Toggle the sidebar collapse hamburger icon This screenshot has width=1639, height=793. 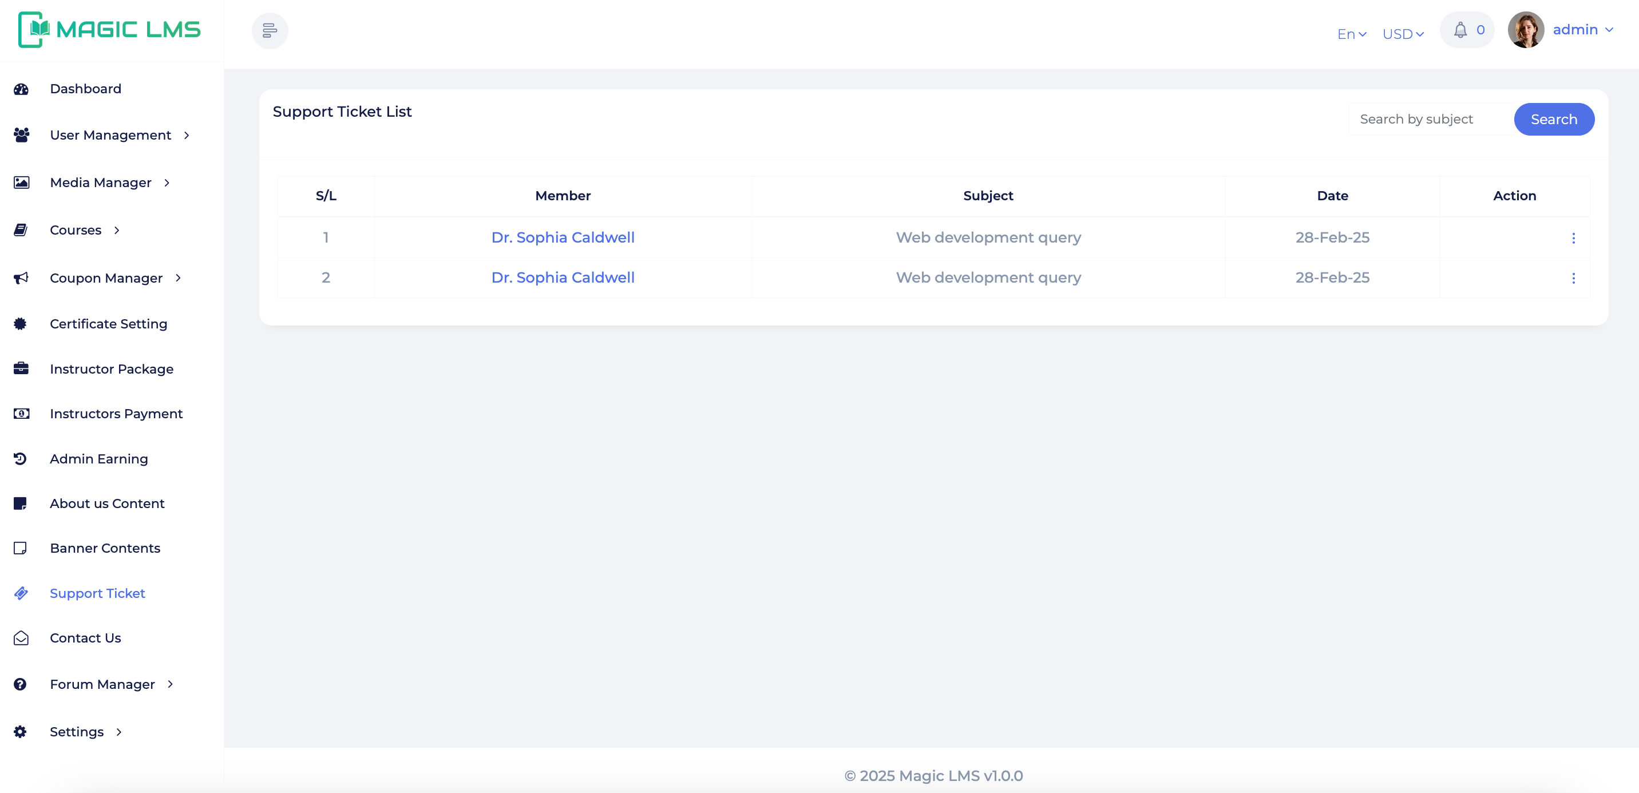click(270, 30)
